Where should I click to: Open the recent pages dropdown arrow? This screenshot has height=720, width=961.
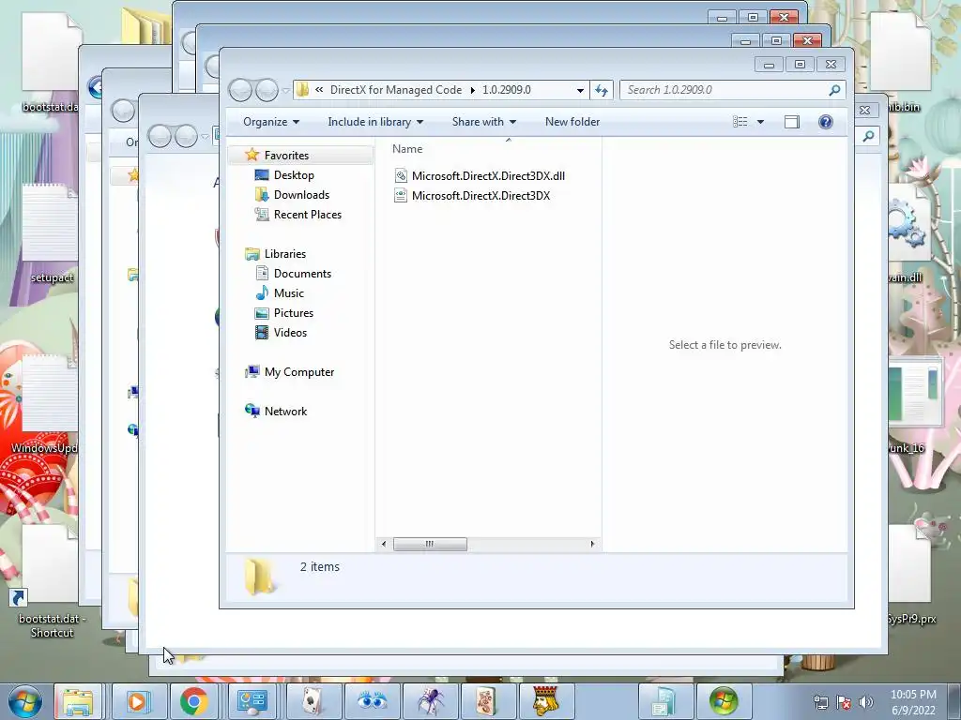[285, 91]
